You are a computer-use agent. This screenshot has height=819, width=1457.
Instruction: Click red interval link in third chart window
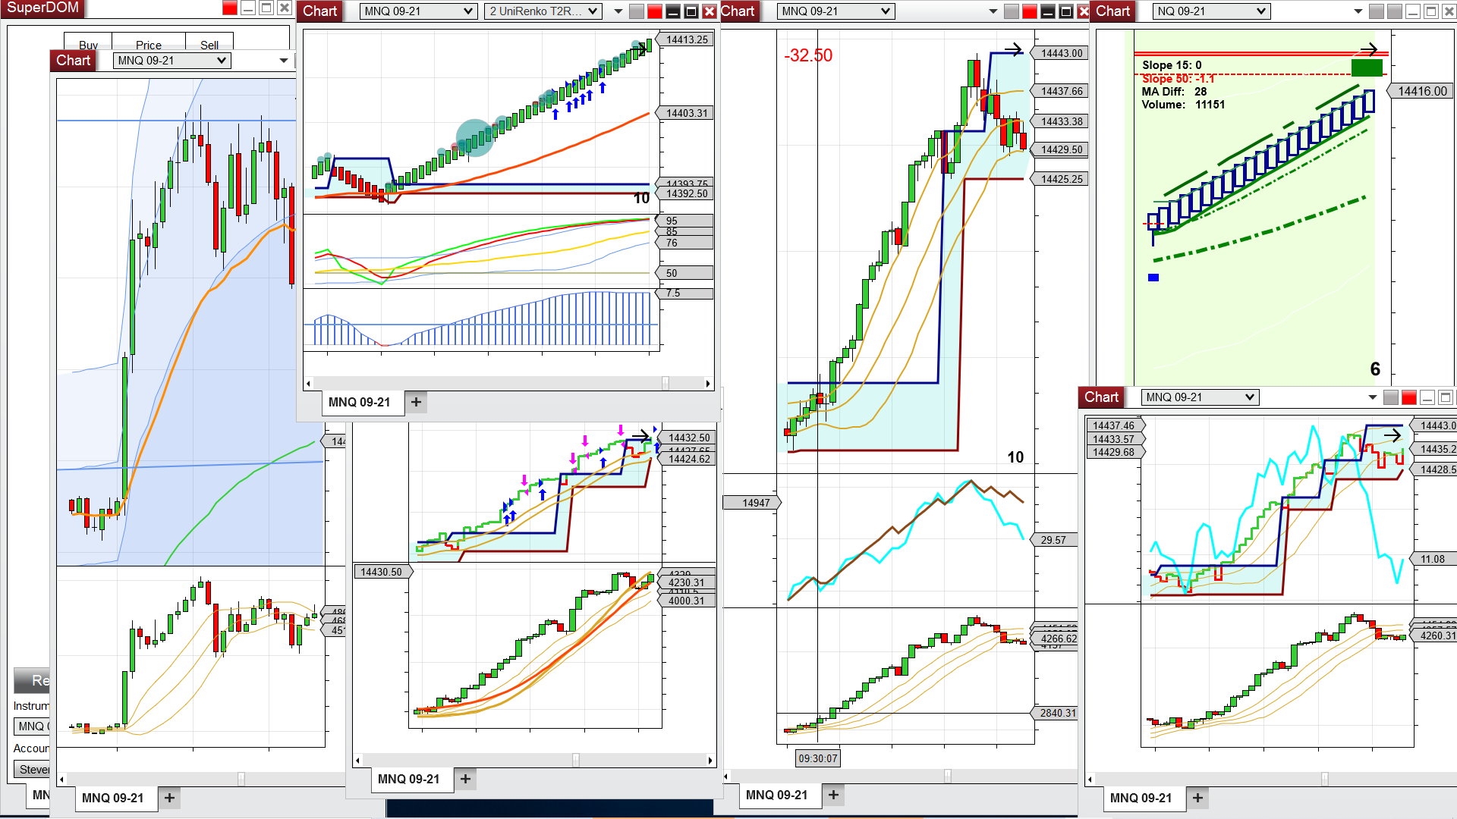point(1030,11)
